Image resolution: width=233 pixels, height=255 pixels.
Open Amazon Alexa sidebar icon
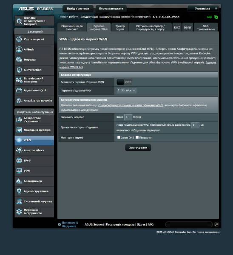click(x=19, y=150)
